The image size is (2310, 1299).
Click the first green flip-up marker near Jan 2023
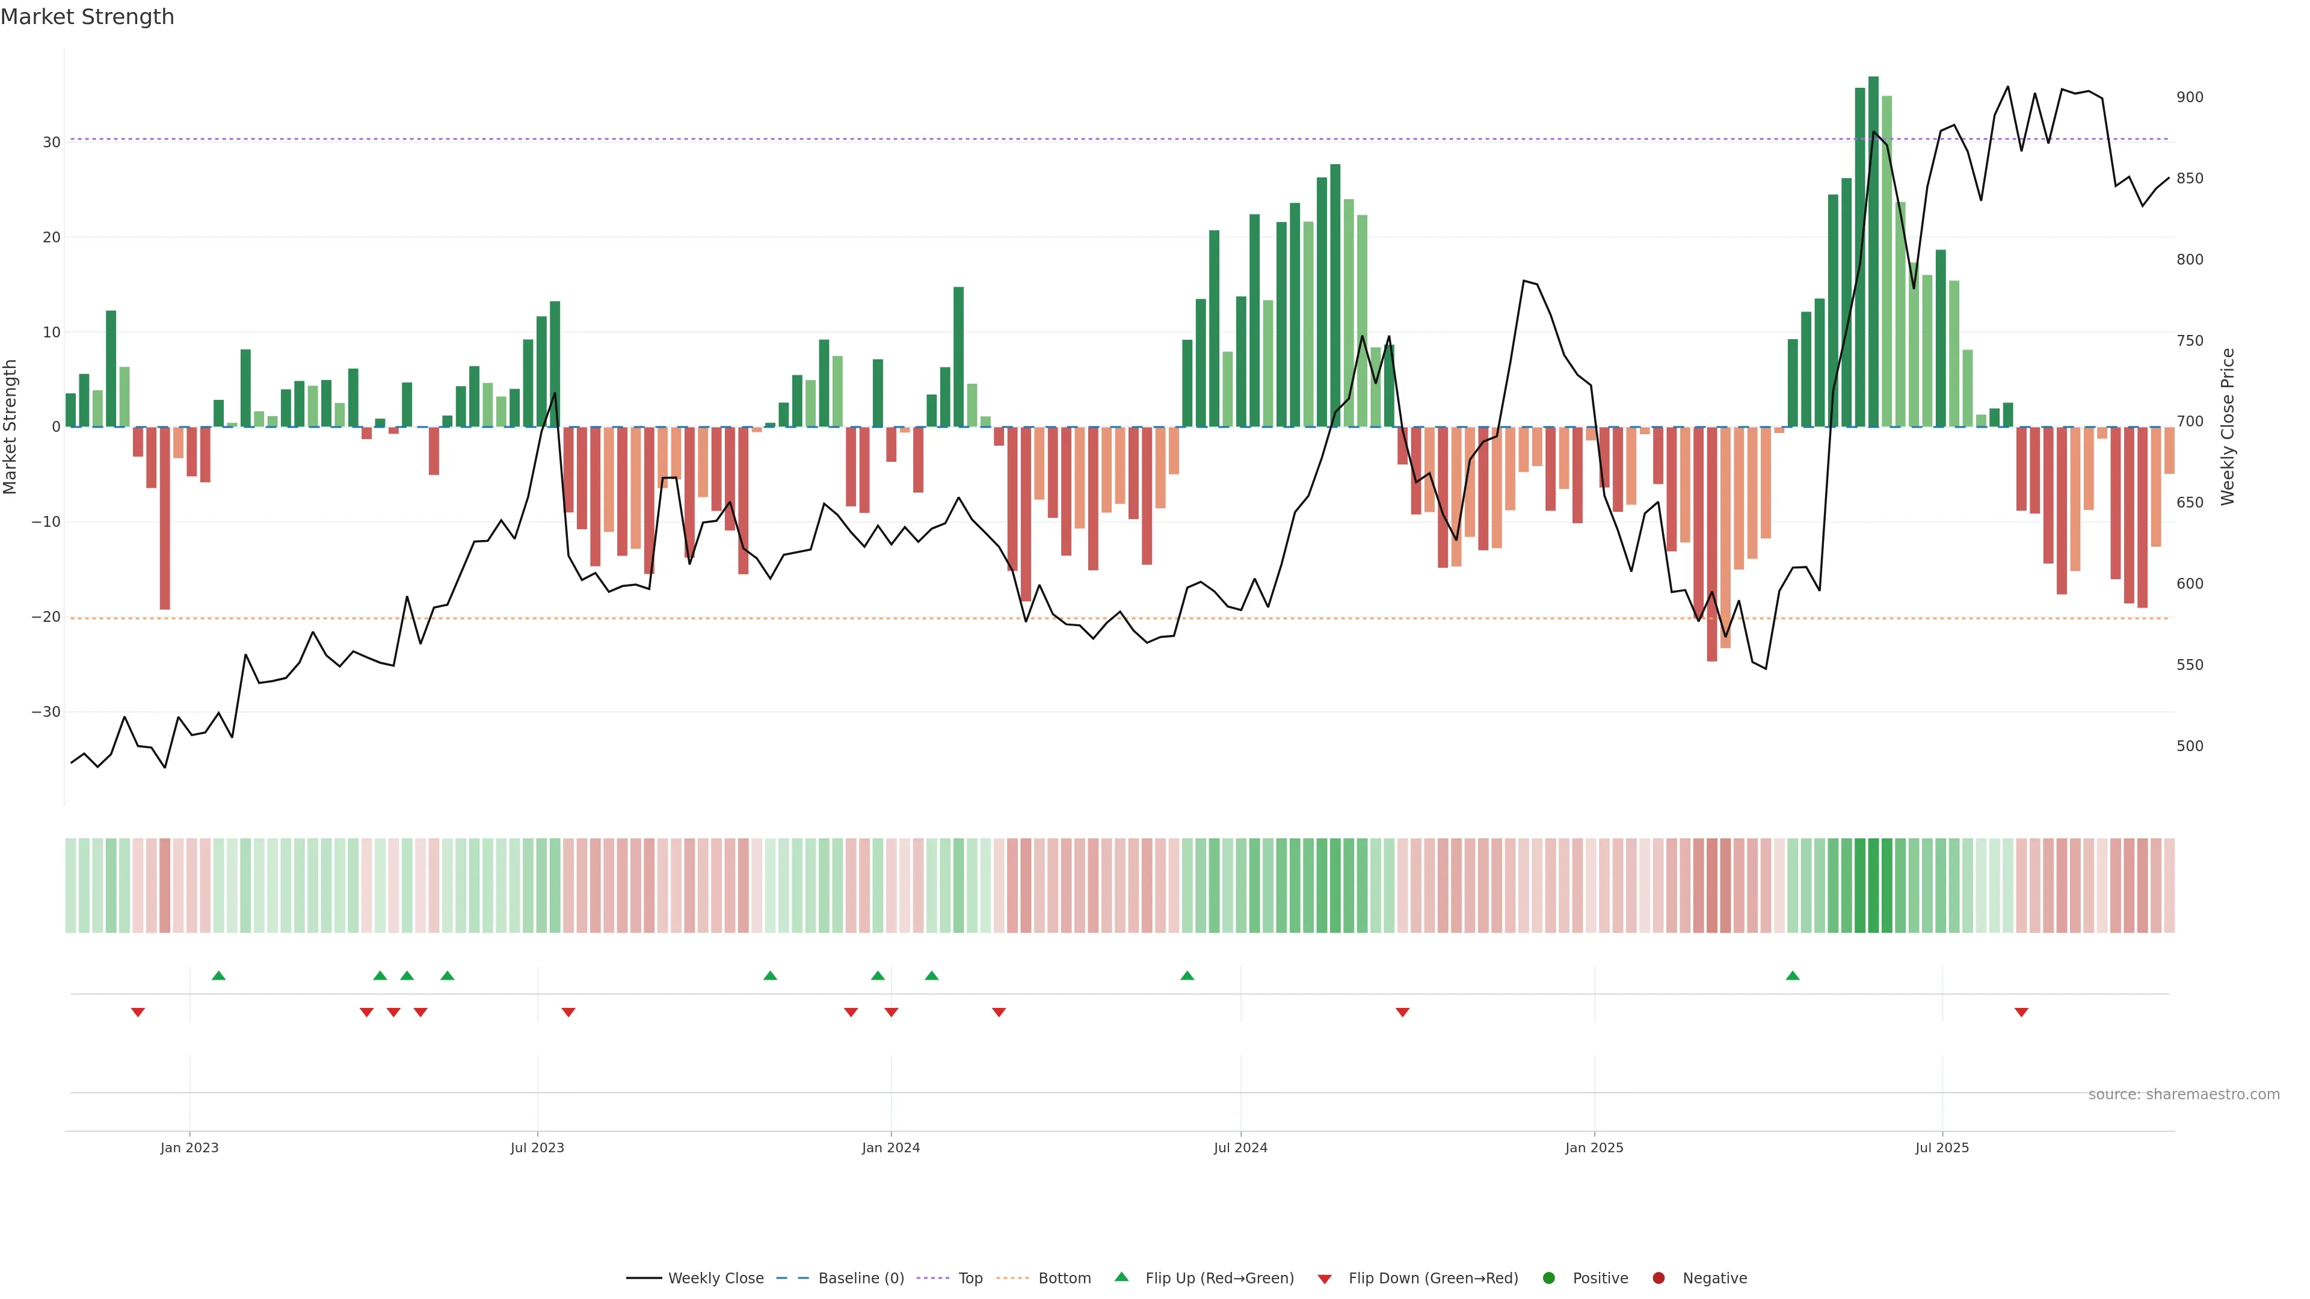(x=219, y=975)
